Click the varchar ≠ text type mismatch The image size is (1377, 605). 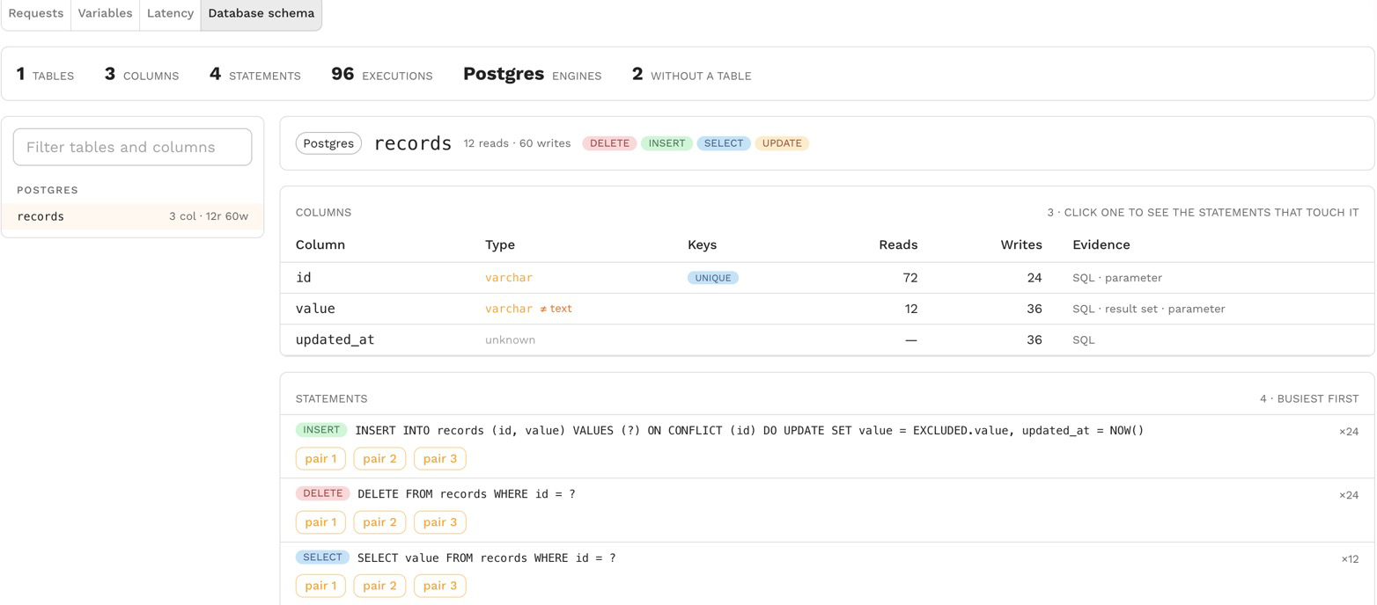tap(528, 309)
